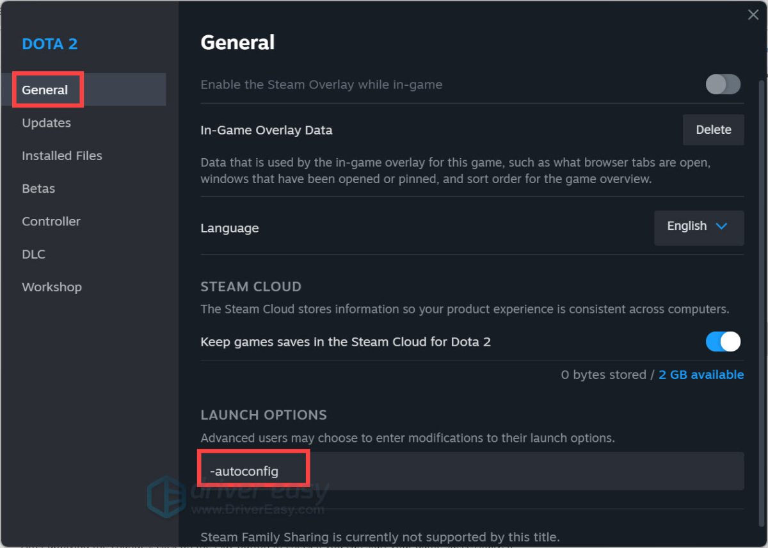
Task: Enable the Steam Overlay while in-game
Action: [x=723, y=84]
